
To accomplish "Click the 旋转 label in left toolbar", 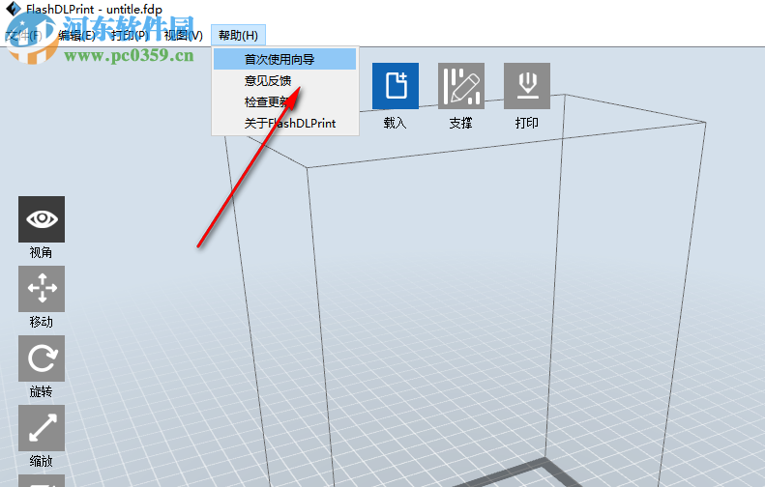I will pos(41,391).
